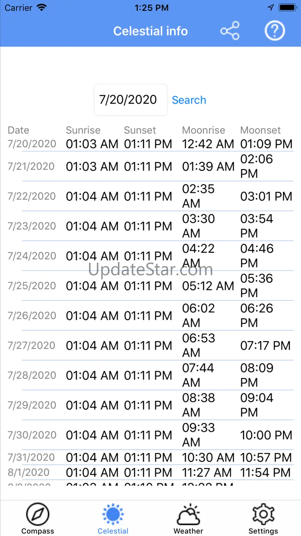Tap the share icon in header

(230, 31)
